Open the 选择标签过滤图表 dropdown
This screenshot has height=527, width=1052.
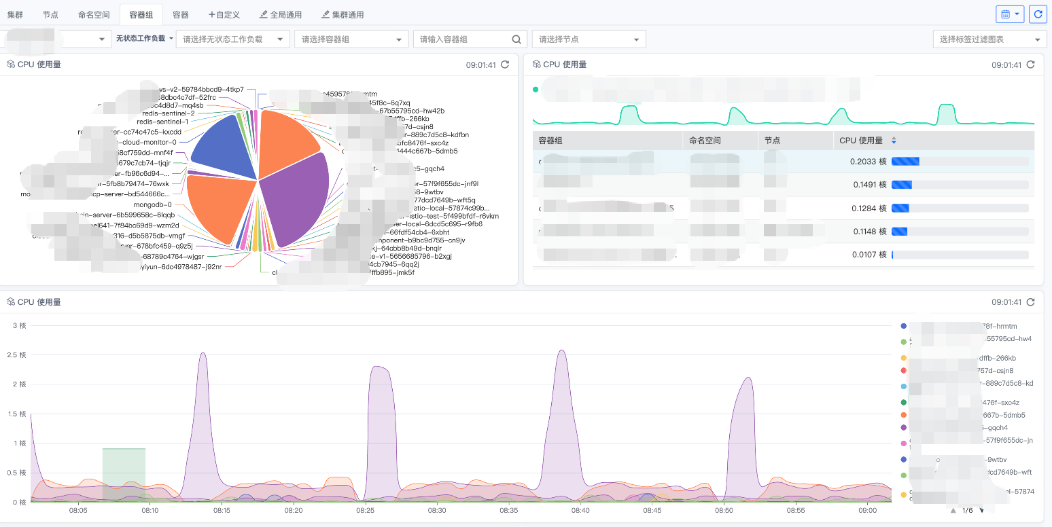(989, 39)
